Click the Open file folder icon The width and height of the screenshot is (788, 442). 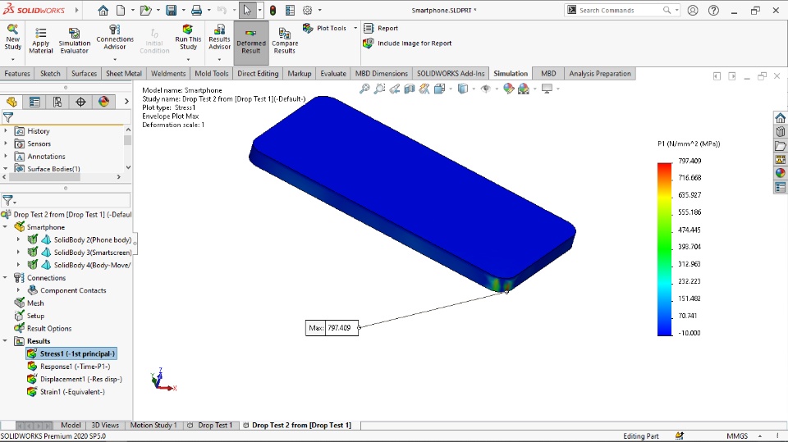click(145, 10)
